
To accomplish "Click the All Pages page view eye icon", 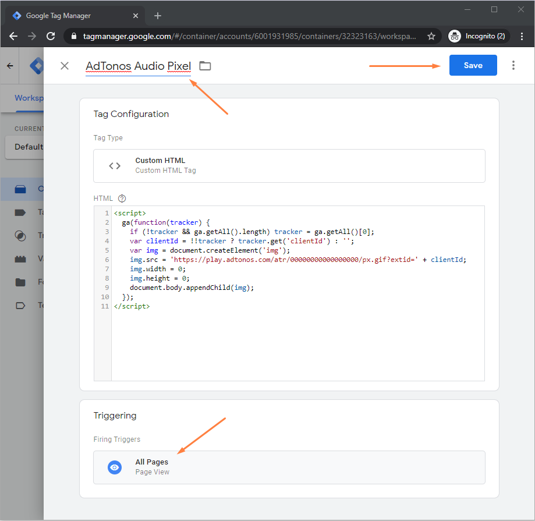I will point(115,467).
